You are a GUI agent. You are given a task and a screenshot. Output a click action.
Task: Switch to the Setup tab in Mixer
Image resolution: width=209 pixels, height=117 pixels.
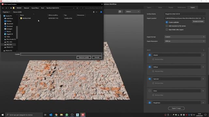(160, 7)
